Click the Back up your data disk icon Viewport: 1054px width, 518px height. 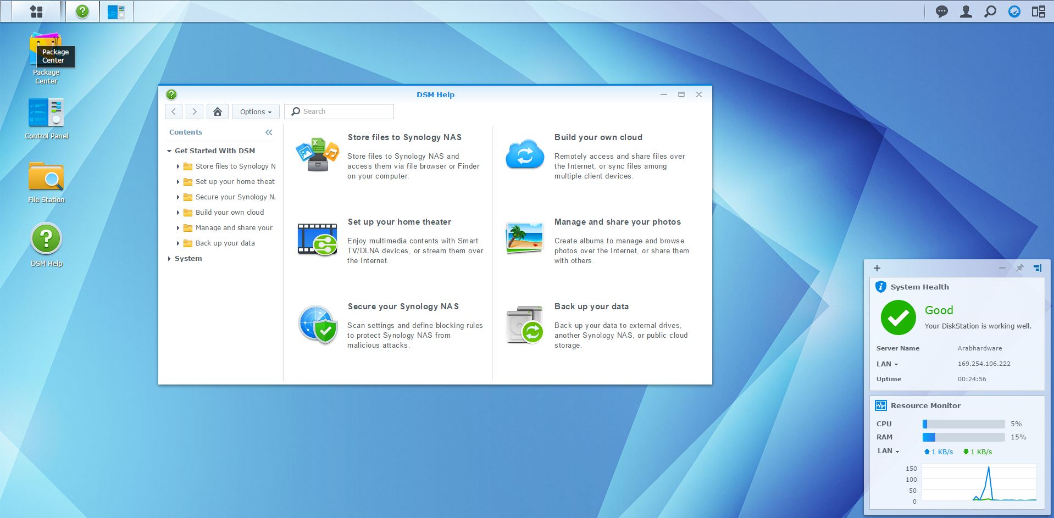coord(525,325)
